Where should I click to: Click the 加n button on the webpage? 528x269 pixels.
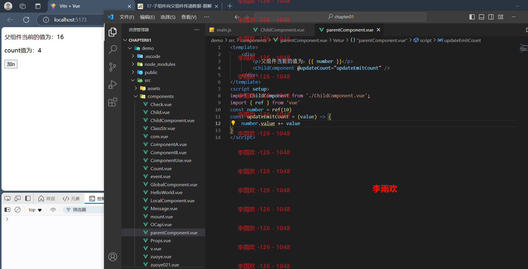coord(11,64)
